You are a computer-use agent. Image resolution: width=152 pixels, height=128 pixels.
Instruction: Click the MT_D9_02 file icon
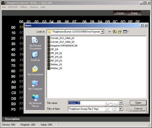49,57
